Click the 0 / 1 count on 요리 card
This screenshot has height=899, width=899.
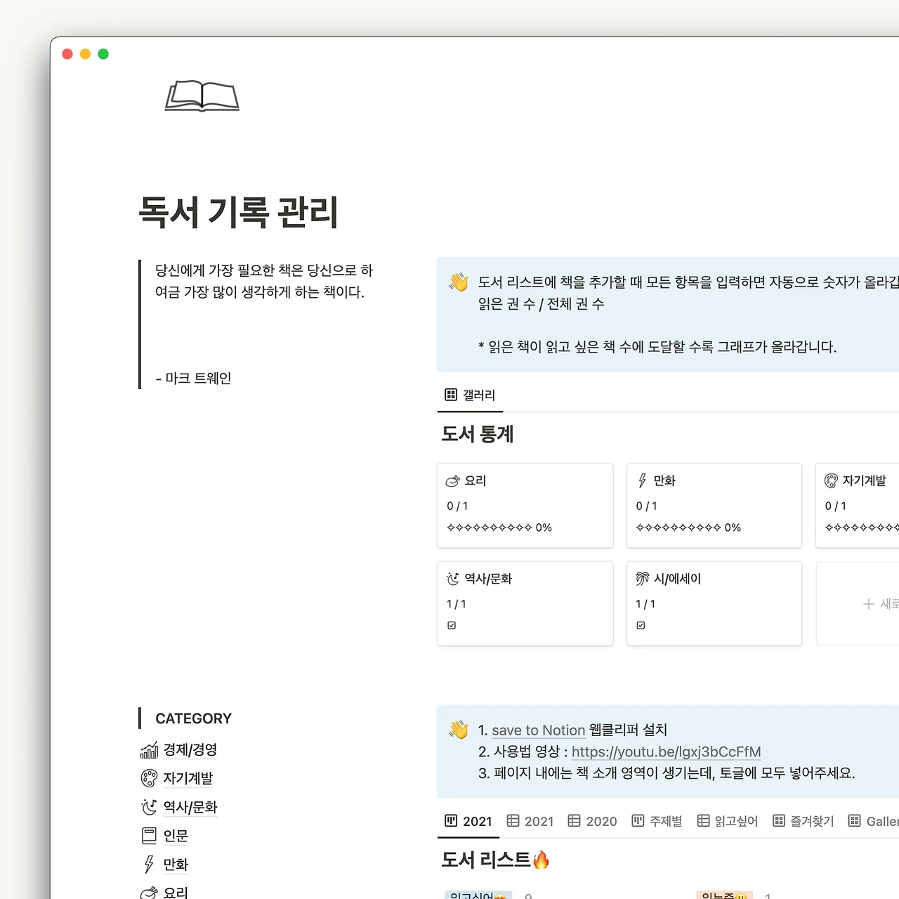click(457, 506)
